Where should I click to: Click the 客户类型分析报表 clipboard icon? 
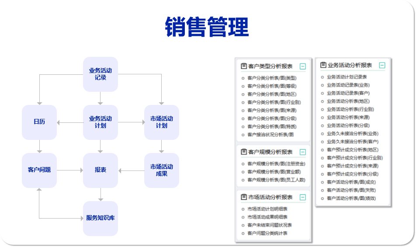tap(244, 66)
